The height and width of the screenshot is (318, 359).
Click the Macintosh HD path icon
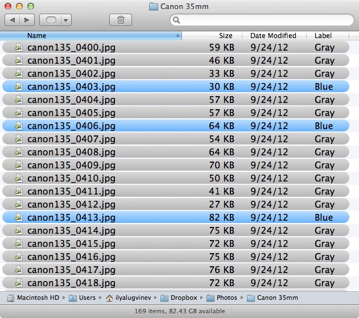(x=11, y=298)
